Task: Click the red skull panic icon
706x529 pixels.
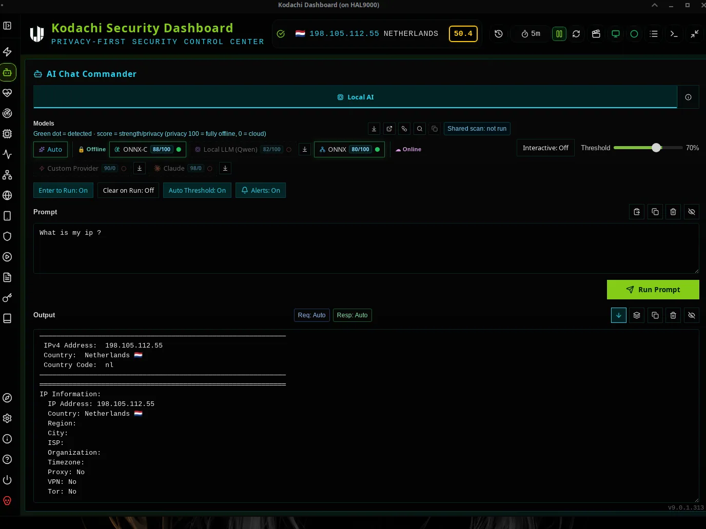Action: click(x=7, y=501)
